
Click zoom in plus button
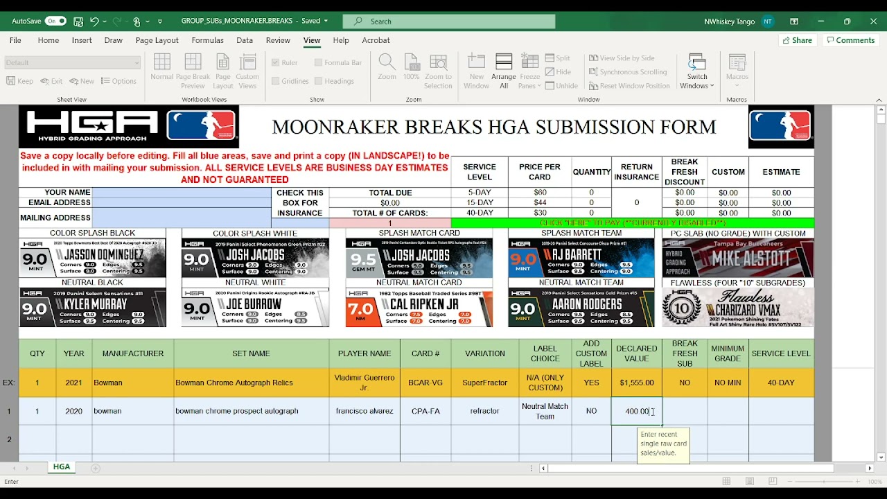[858, 482]
